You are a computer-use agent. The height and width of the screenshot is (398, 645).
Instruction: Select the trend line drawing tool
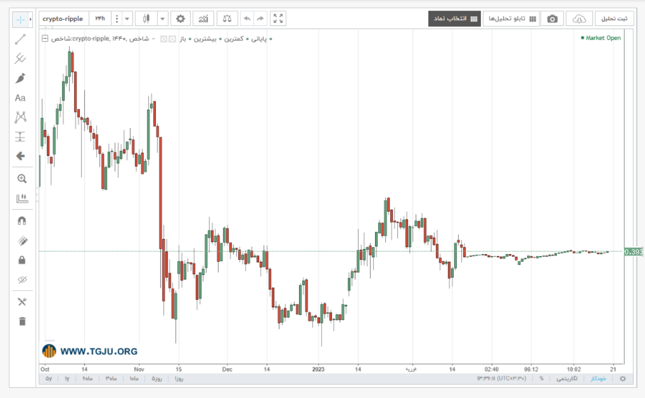20,39
